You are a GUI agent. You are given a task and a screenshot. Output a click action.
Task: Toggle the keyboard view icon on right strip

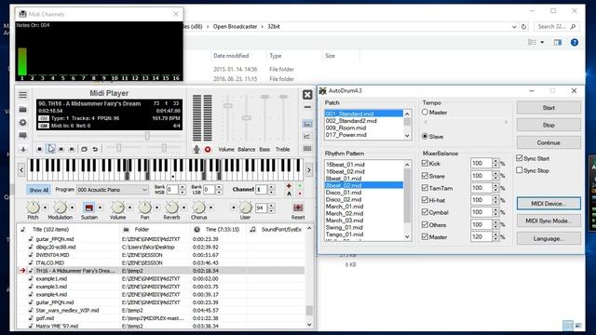point(307,149)
